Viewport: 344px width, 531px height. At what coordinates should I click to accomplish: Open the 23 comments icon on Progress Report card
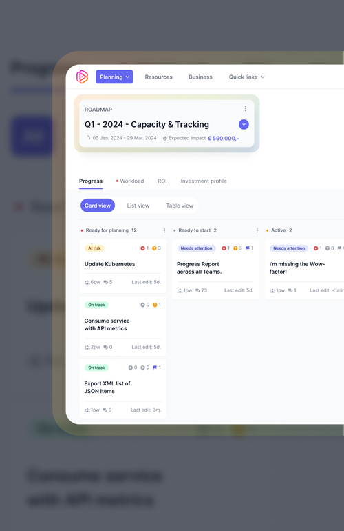coord(197,290)
